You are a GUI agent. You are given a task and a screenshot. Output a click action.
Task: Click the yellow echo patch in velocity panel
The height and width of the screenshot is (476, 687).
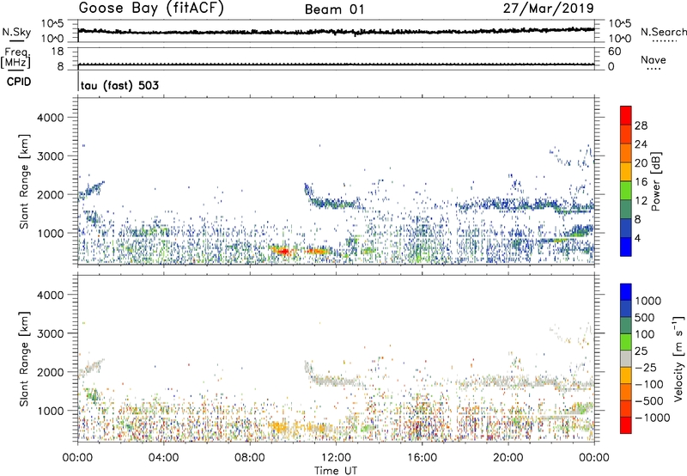278,427
